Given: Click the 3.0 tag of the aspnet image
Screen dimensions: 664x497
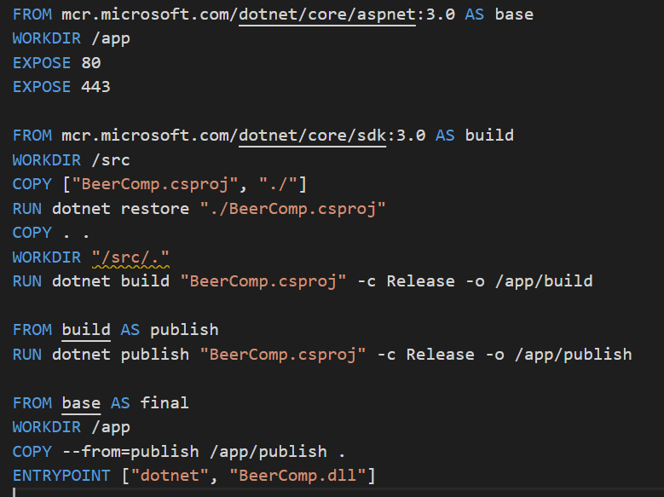Looking at the screenshot, I should (441, 14).
